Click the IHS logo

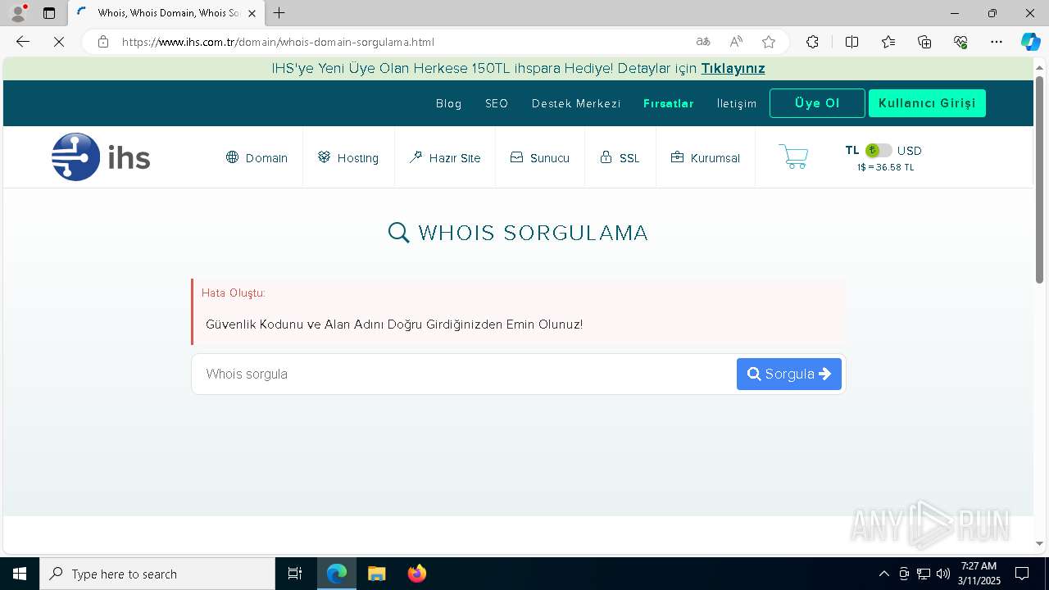[x=101, y=157]
